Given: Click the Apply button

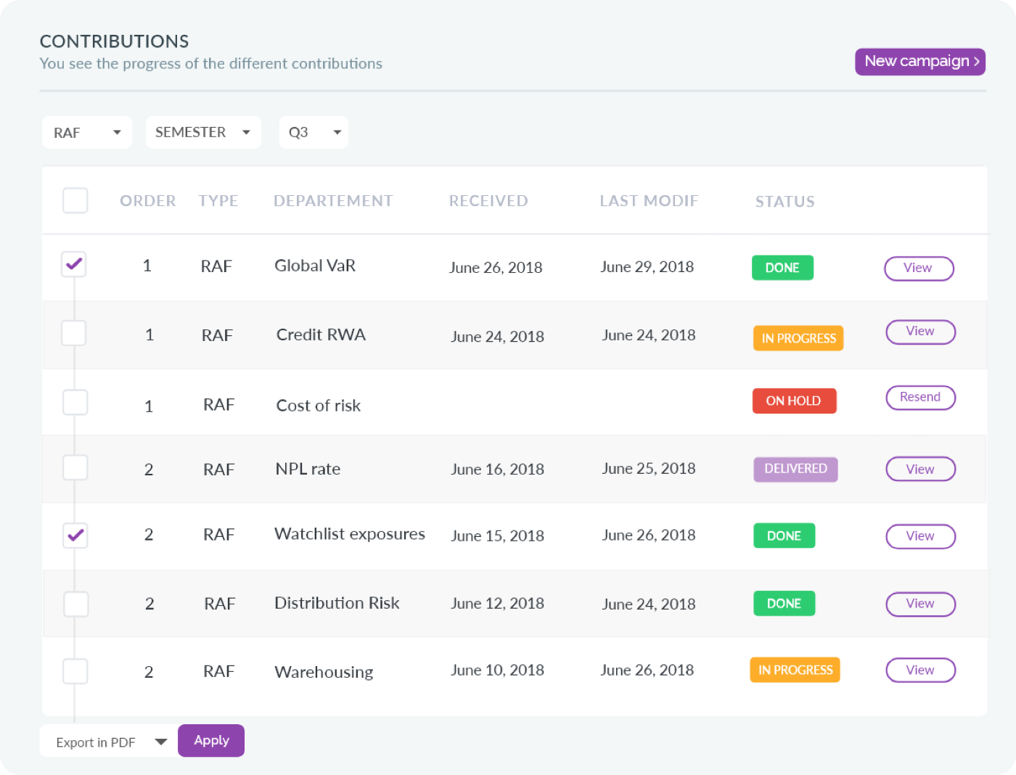Looking at the screenshot, I should [211, 740].
